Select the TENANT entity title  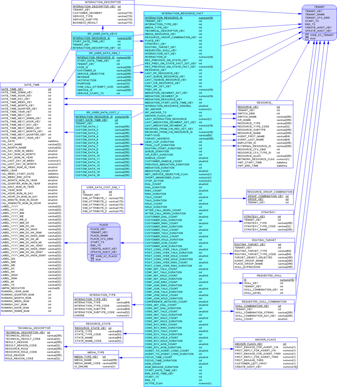[319, 7]
